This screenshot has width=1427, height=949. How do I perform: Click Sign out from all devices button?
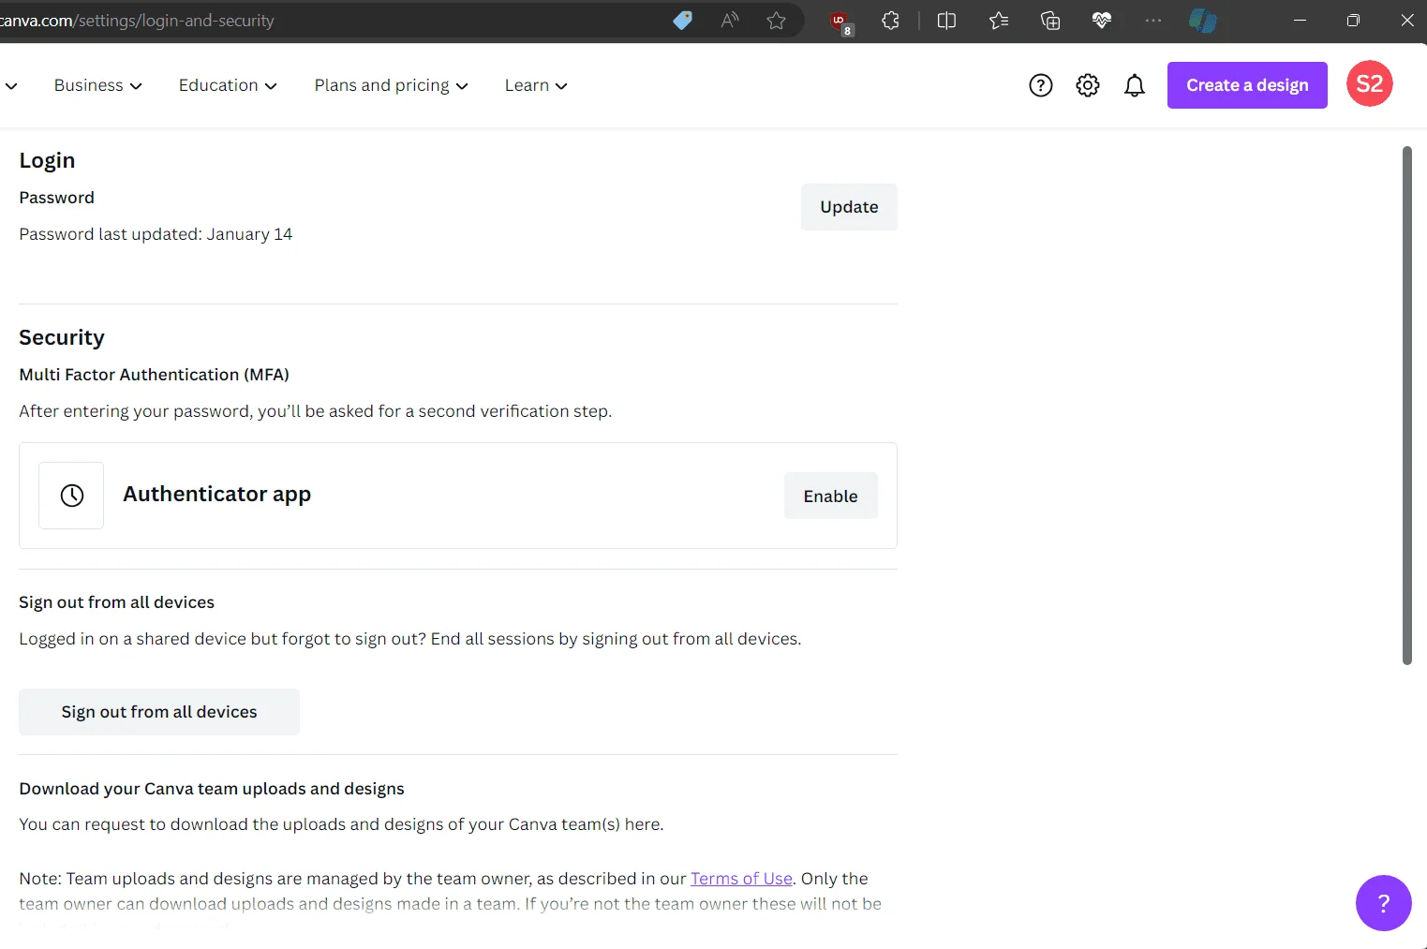pyautogui.click(x=159, y=712)
